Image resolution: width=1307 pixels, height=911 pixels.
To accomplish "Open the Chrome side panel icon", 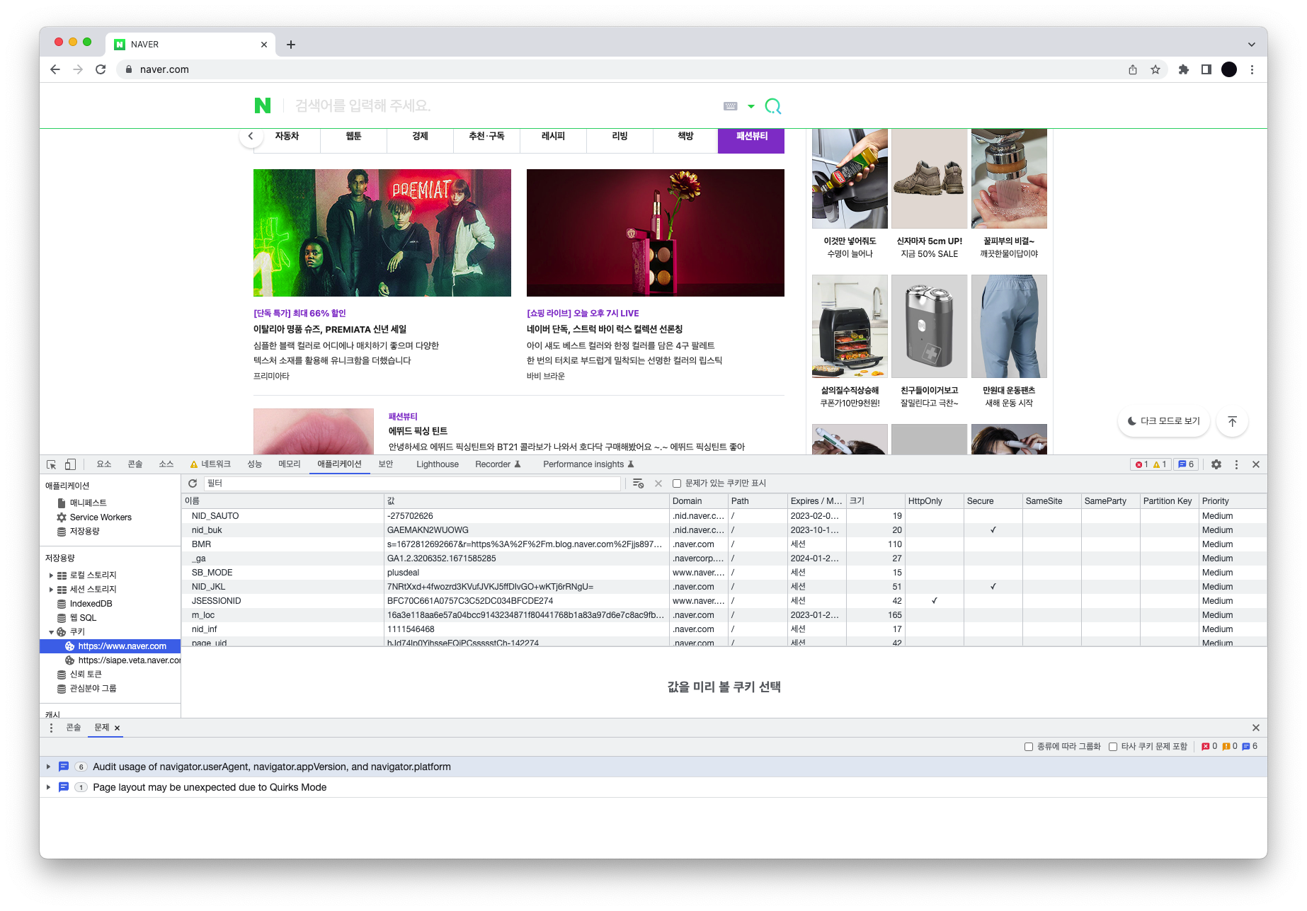I will point(1206,69).
